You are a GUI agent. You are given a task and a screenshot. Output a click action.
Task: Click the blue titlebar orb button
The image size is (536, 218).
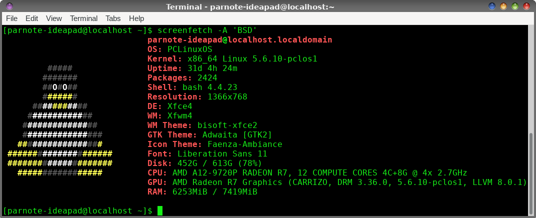[x=492, y=6]
